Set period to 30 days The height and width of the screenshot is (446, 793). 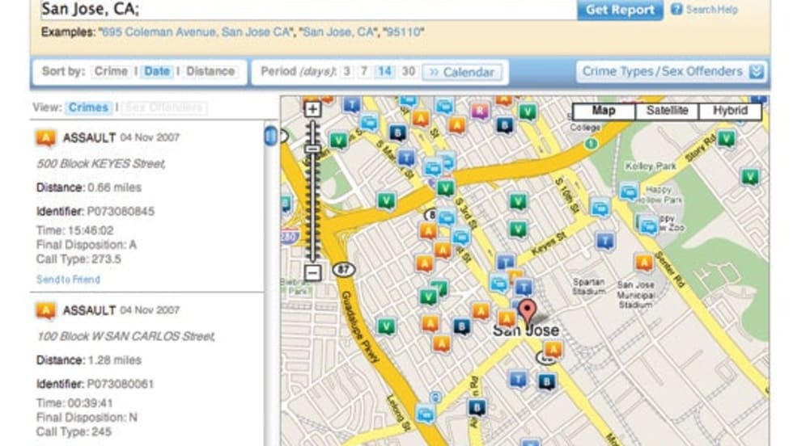click(x=409, y=71)
